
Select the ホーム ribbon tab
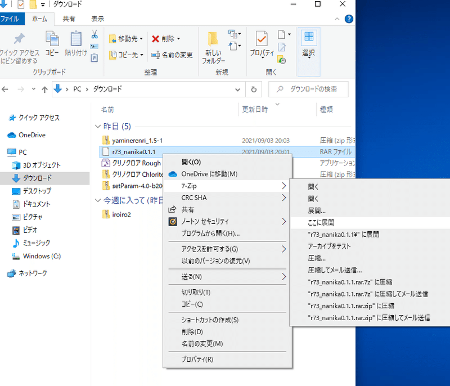click(39, 19)
